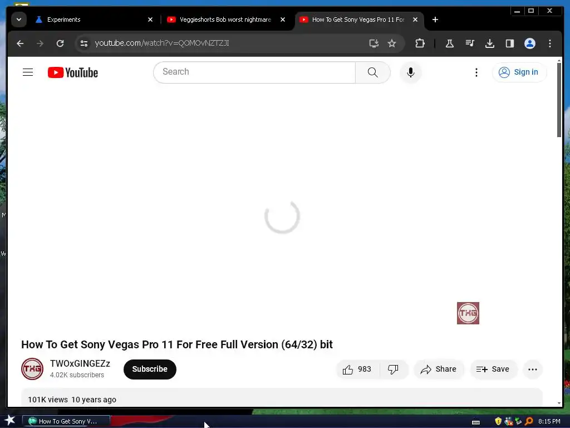Like the video with 983 likes
This screenshot has width=570, height=428.
pyautogui.click(x=357, y=369)
